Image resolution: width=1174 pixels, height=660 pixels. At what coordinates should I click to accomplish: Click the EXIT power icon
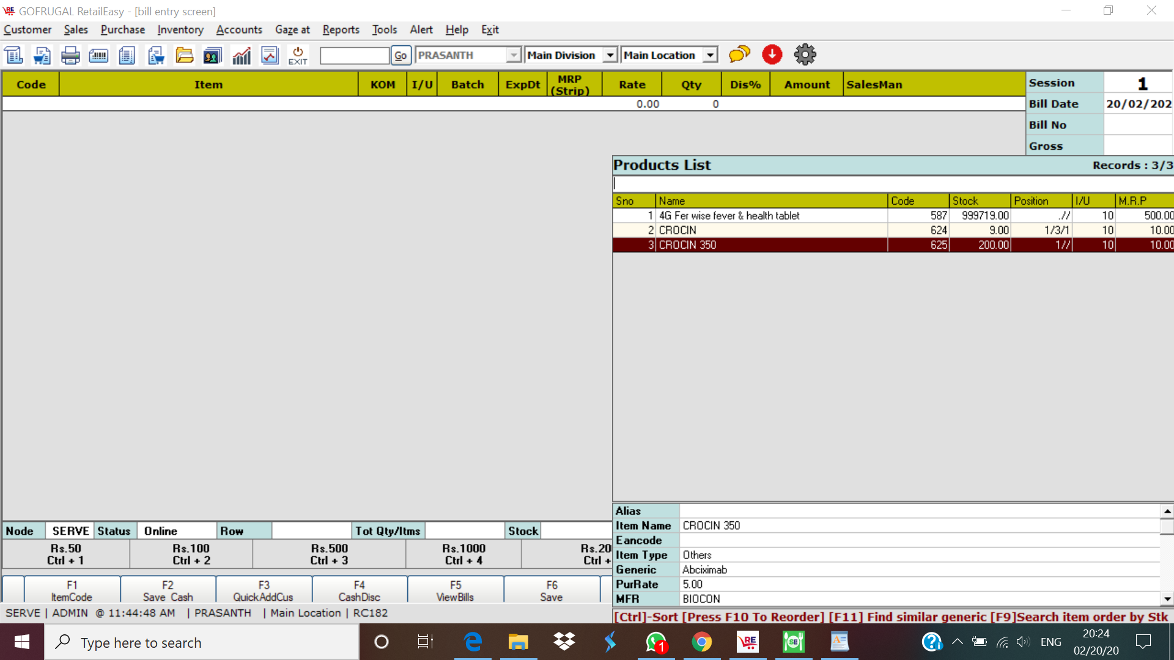coord(298,56)
